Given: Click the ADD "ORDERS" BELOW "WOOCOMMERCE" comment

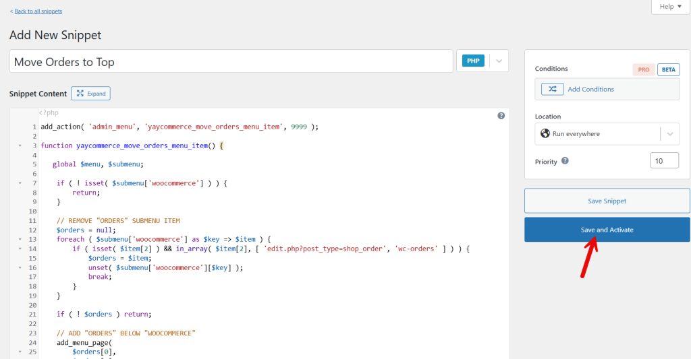Looking at the screenshot, I should tap(126, 333).
